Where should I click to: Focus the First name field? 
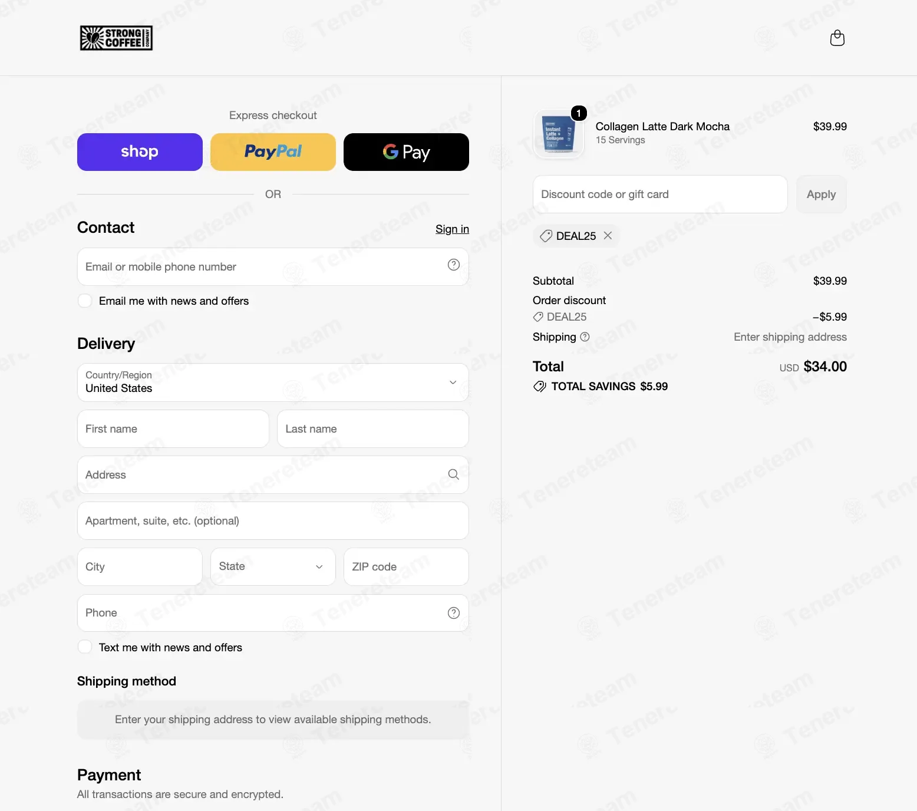click(173, 429)
